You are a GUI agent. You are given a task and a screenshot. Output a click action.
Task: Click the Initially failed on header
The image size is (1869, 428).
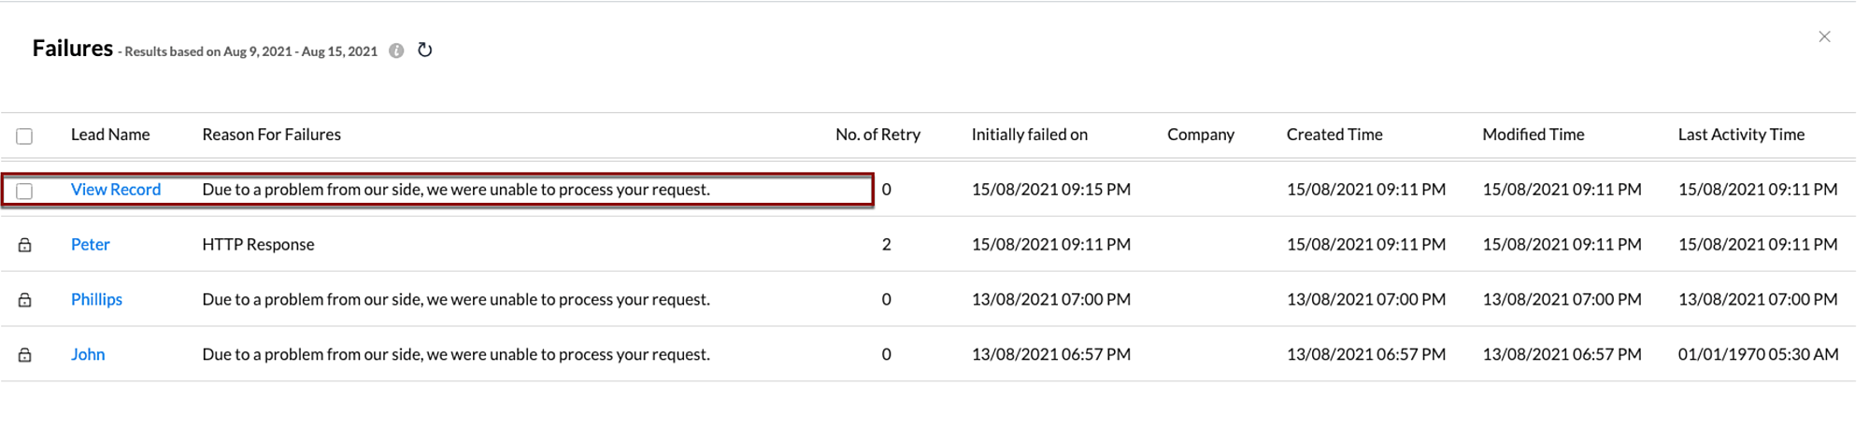click(1029, 135)
